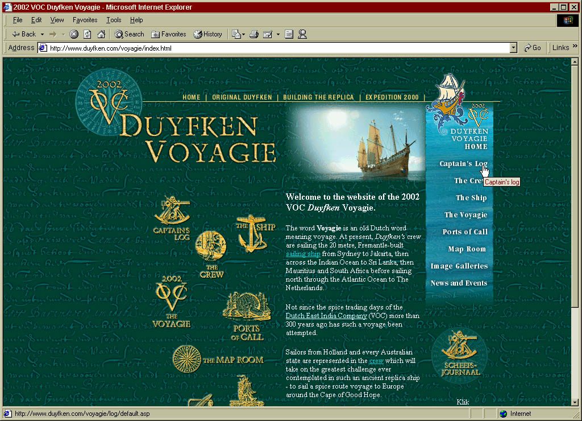The height and width of the screenshot is (421, 582).
Task: Open the Tools menu
Action: [114, 20]
